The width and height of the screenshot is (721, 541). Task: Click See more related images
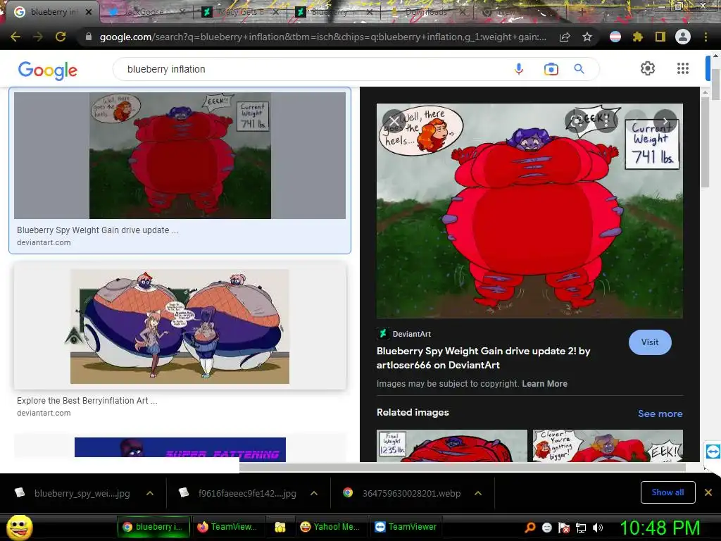click(660, 413)
